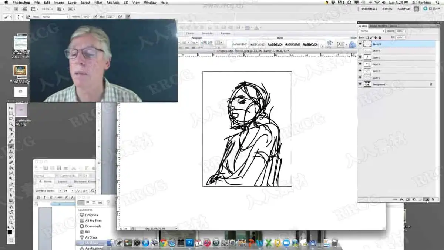This screenshot has width=444, height=250.
Task: Select the Rectangular Marquee tool
Action: 11,113
